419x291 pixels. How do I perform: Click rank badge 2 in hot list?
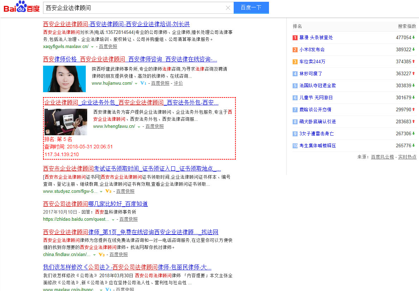(x=295, y=50)
